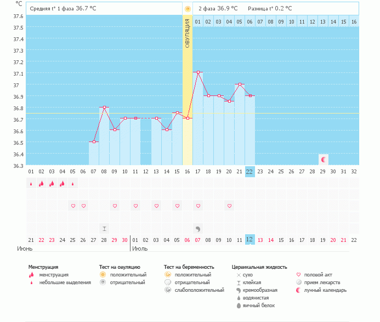
Task: Select highlighted calendar date 12 in the bottom row
Action: 249,240
